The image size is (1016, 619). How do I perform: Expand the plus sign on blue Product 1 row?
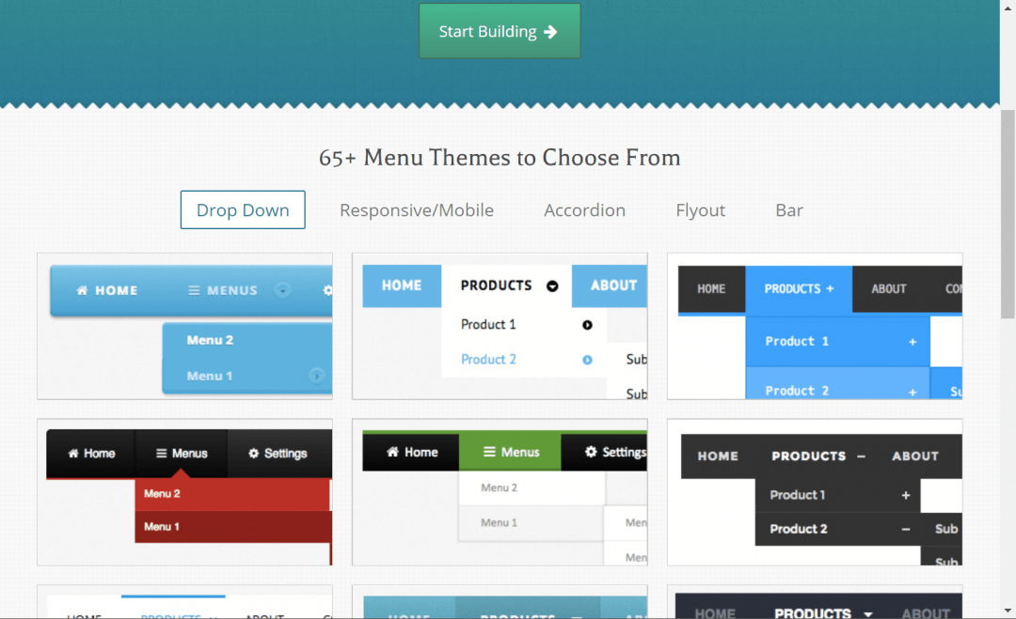[912, 342]
